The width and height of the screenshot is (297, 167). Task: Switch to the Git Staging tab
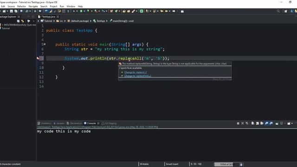109,123
